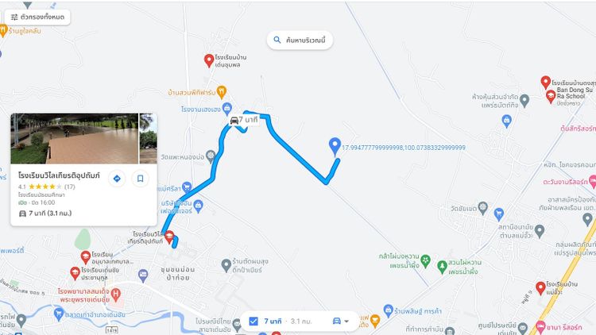Select โรงงานเฮงเฮง shopping marker
596x335 pixels.
pyautogui.click(x=227, y=108)
